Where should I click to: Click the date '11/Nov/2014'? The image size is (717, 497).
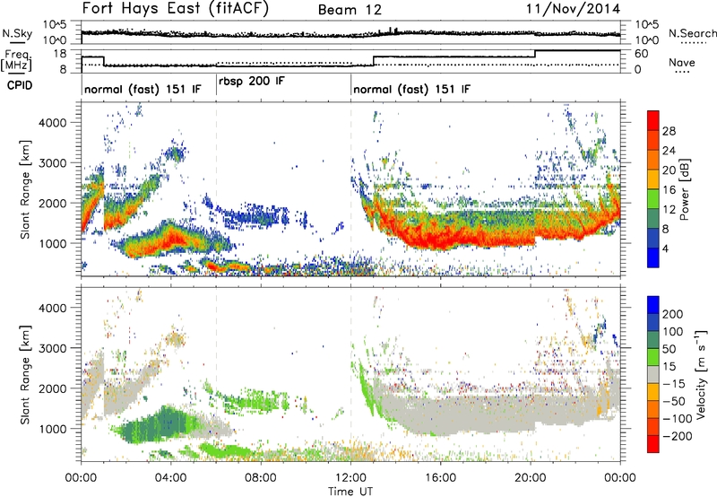click(574, 9)
